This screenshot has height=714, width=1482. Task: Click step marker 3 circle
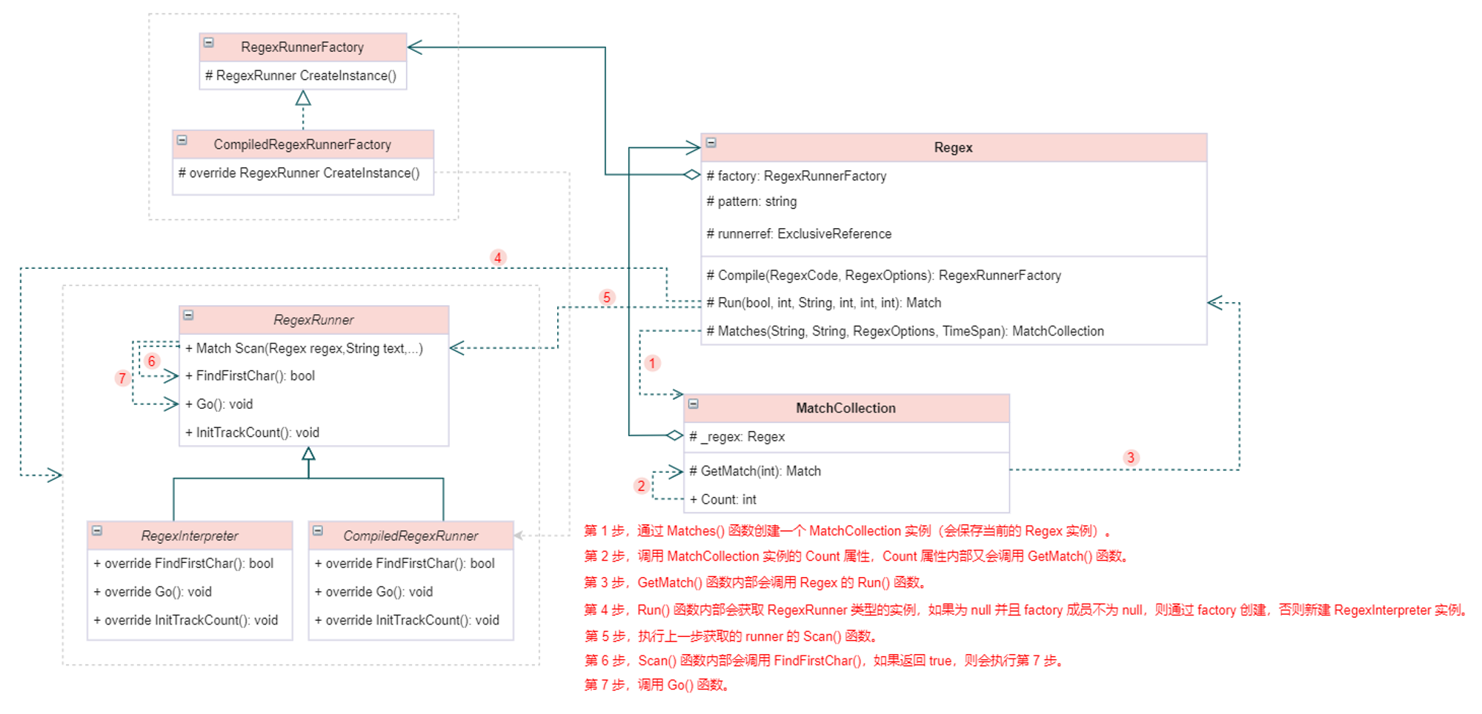tap(1131, 458)
